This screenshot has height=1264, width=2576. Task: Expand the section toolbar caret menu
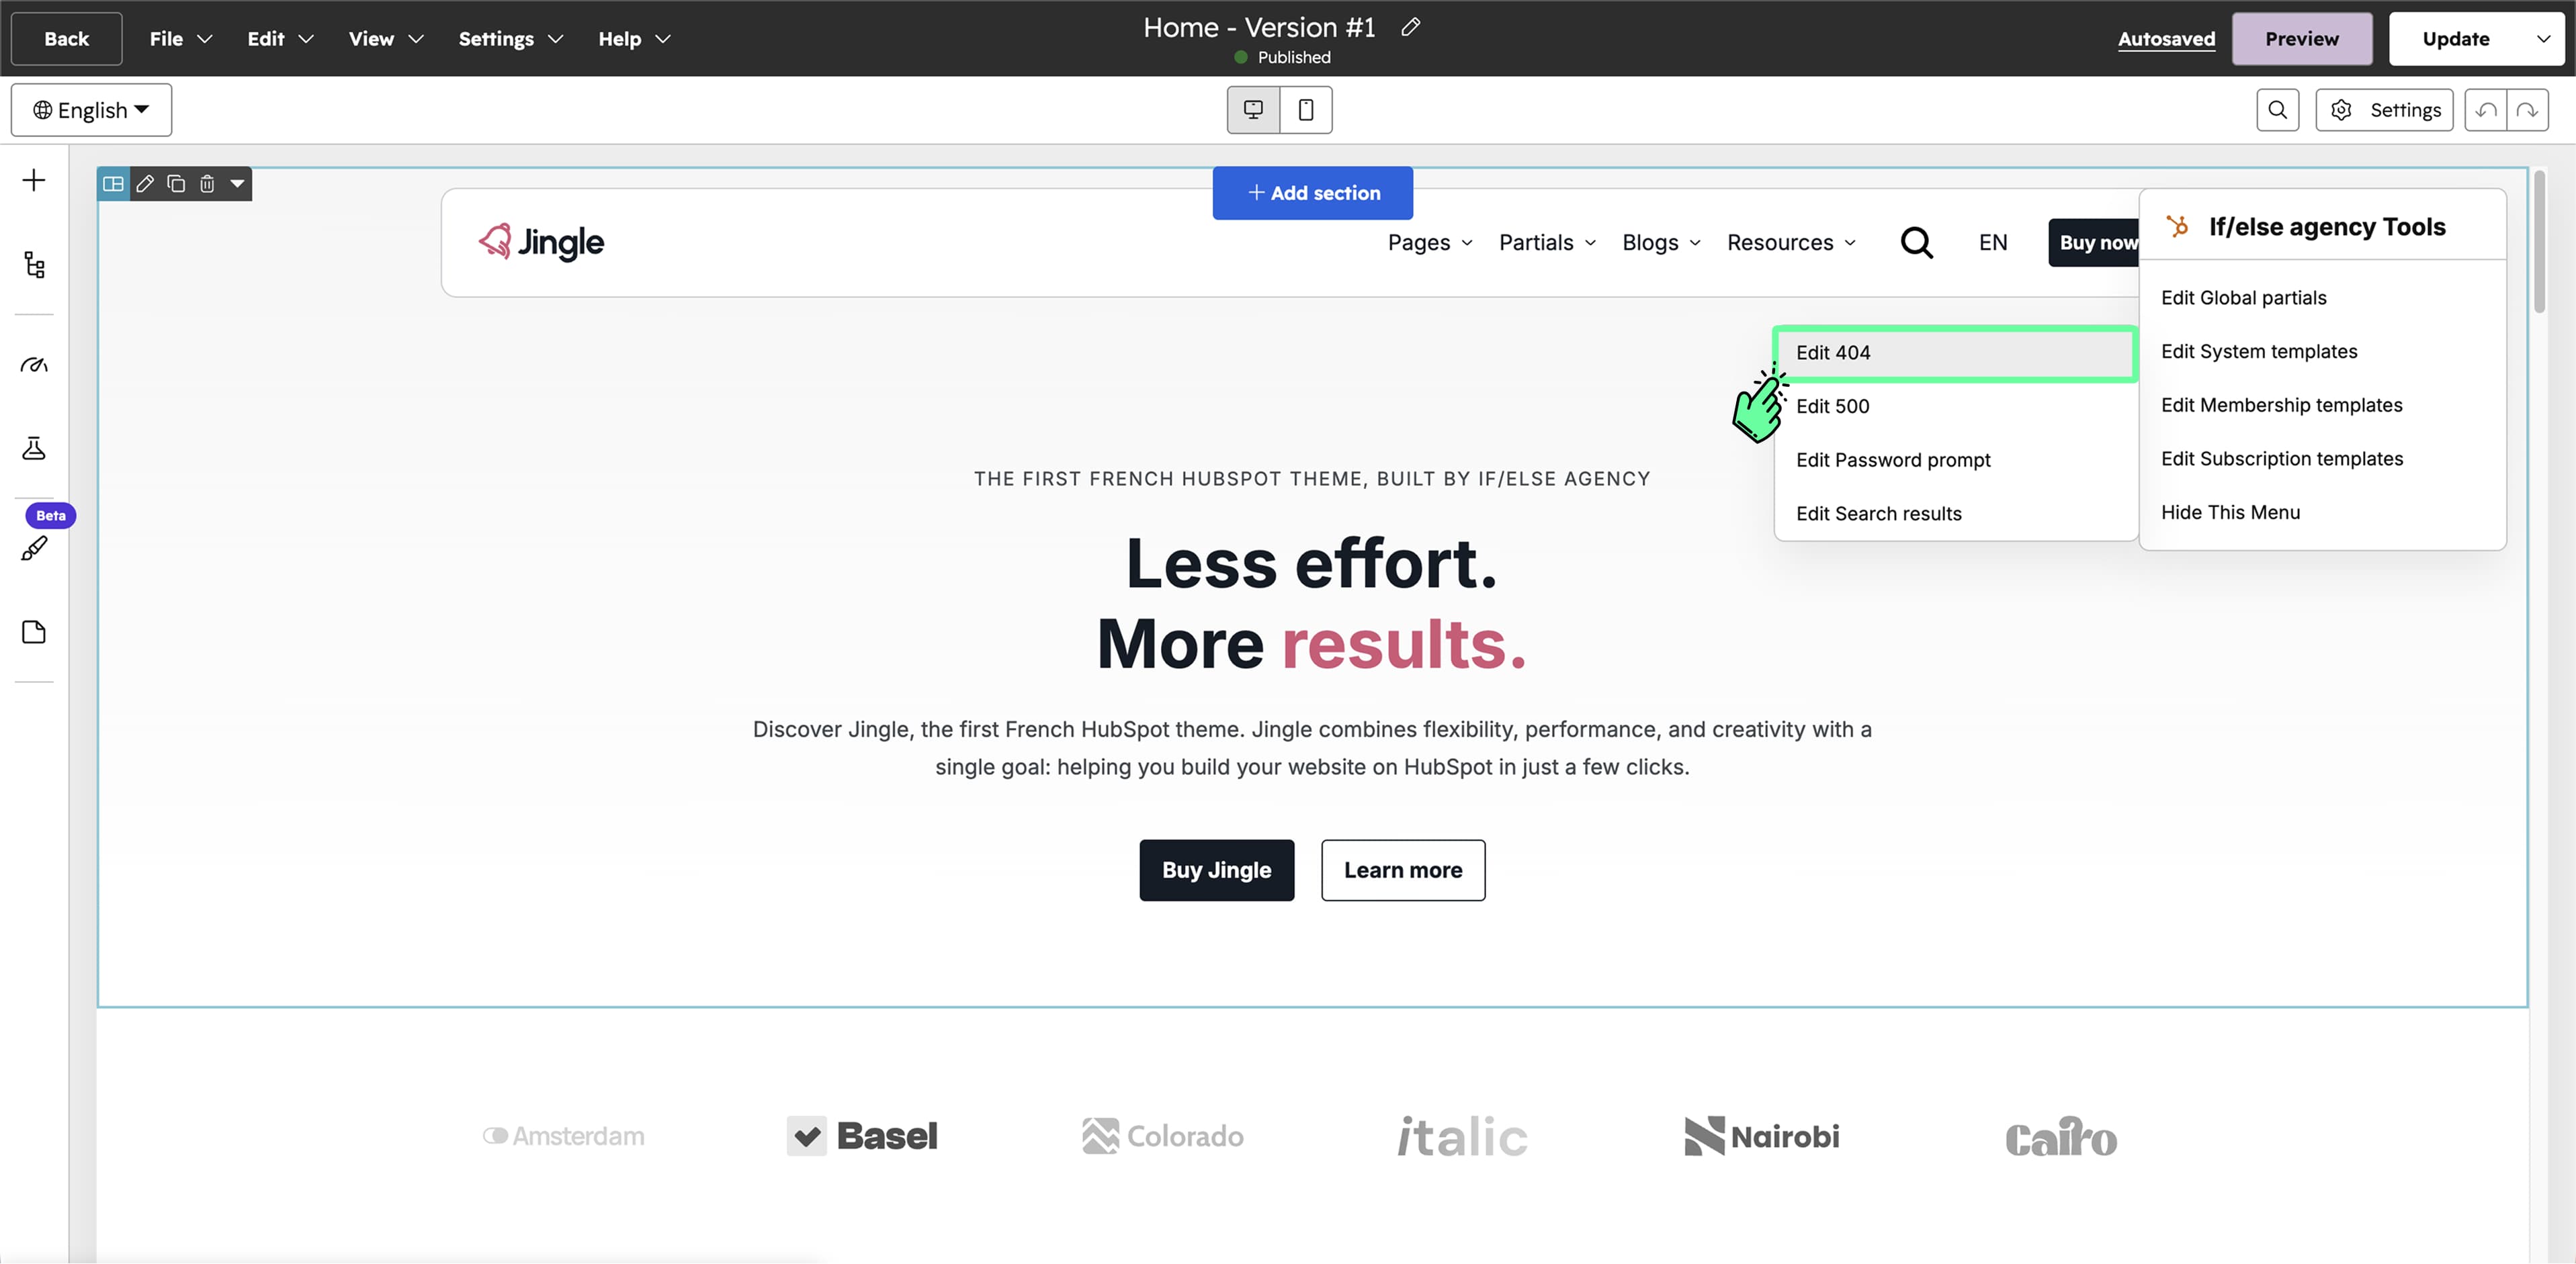coord(237,184)
